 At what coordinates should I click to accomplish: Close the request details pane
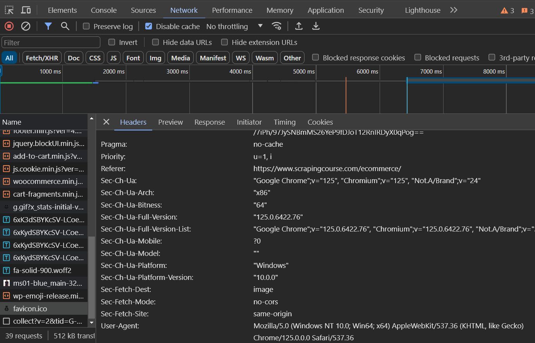coord(106,122)
